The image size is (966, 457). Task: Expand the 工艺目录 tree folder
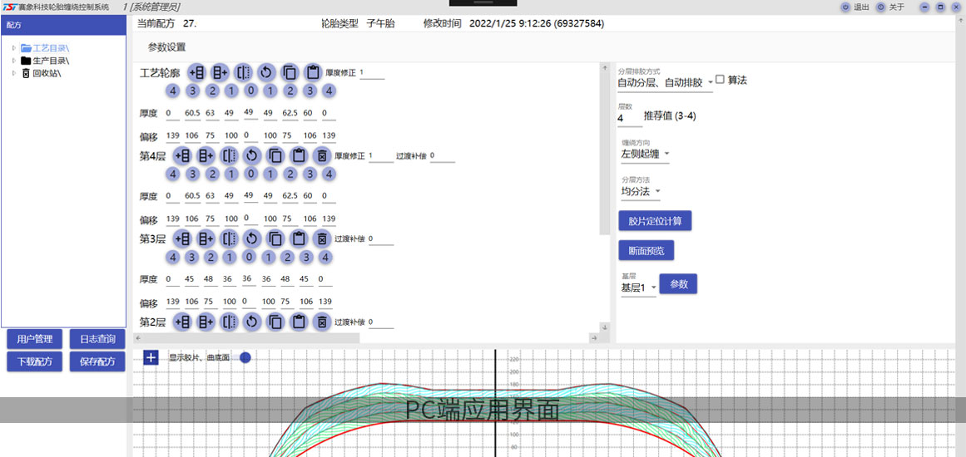[14, 48]
